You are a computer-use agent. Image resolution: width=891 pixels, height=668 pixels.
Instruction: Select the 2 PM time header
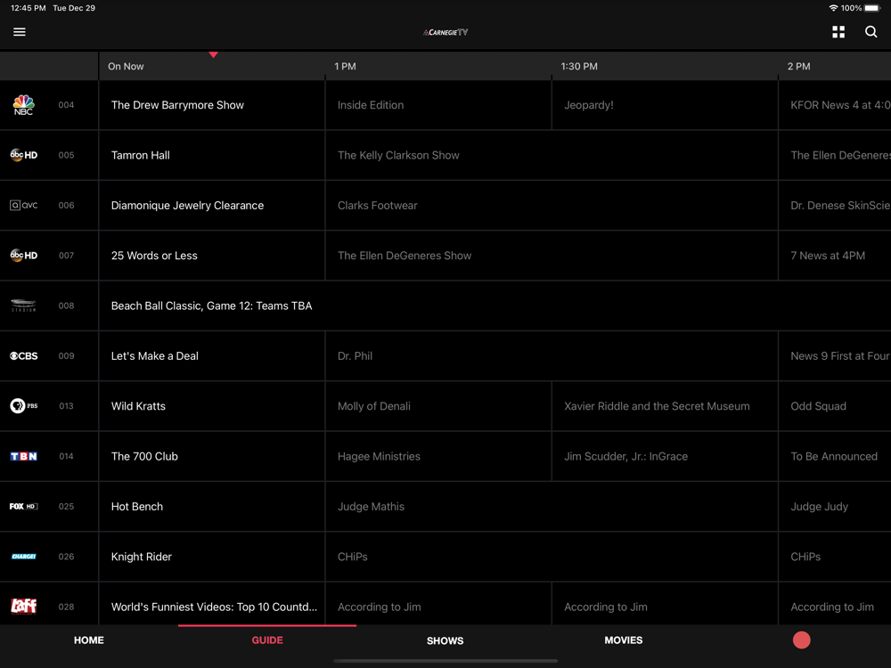(x=798, y=67)
